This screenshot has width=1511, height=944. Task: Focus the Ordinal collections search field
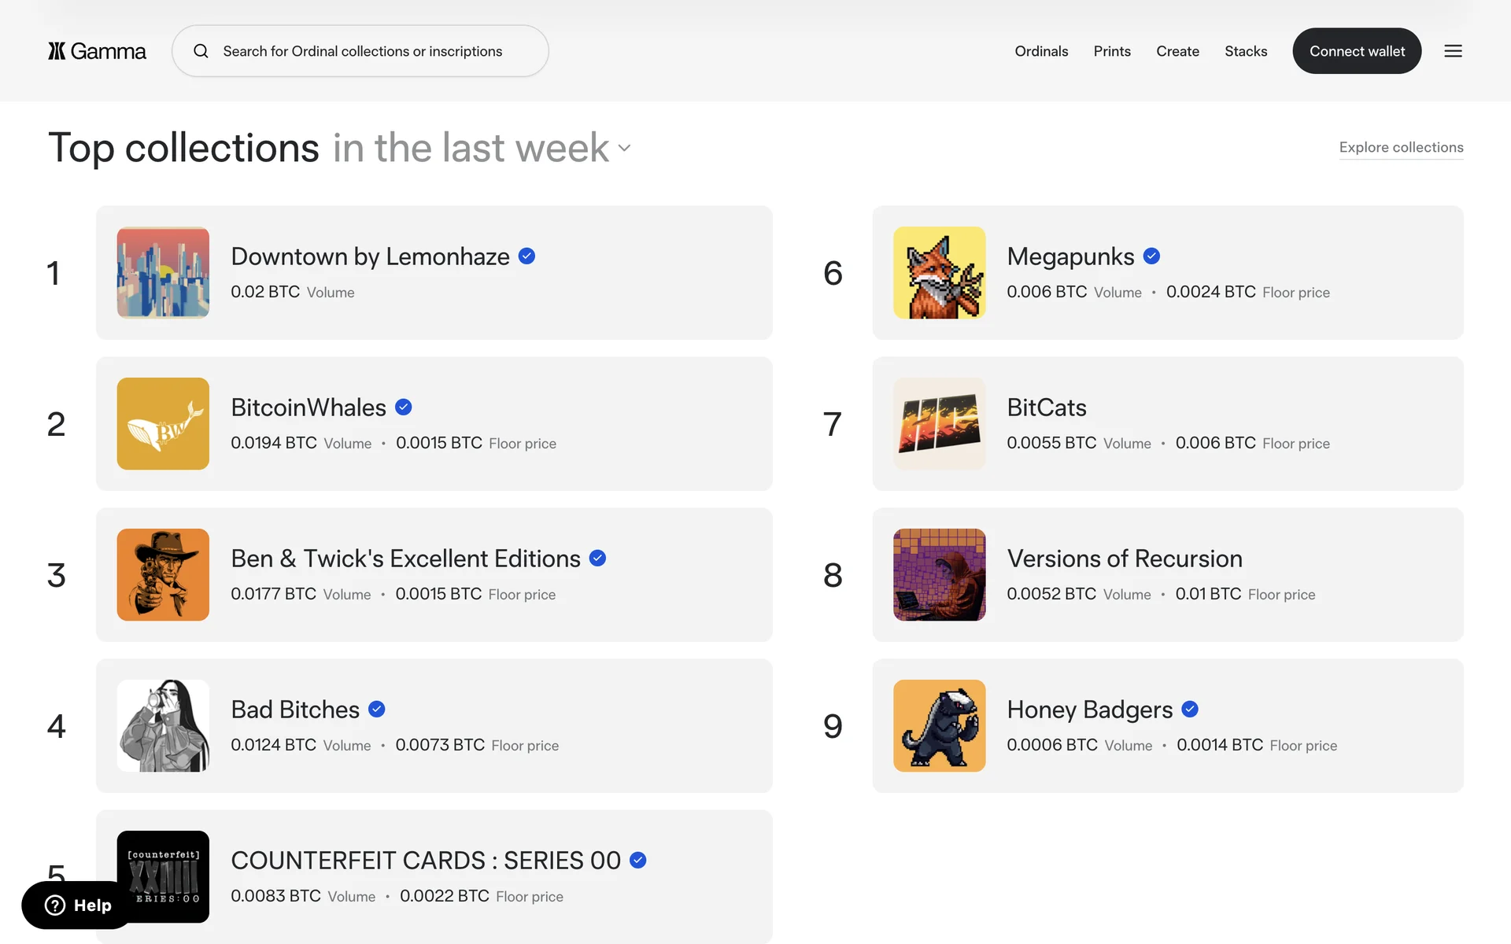(362, 51)
